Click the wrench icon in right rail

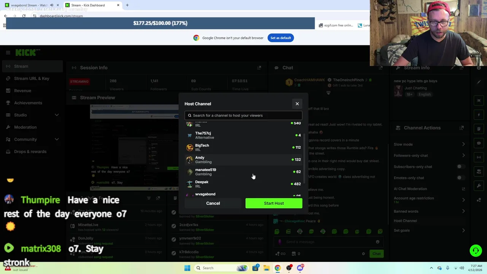(479, 186)
